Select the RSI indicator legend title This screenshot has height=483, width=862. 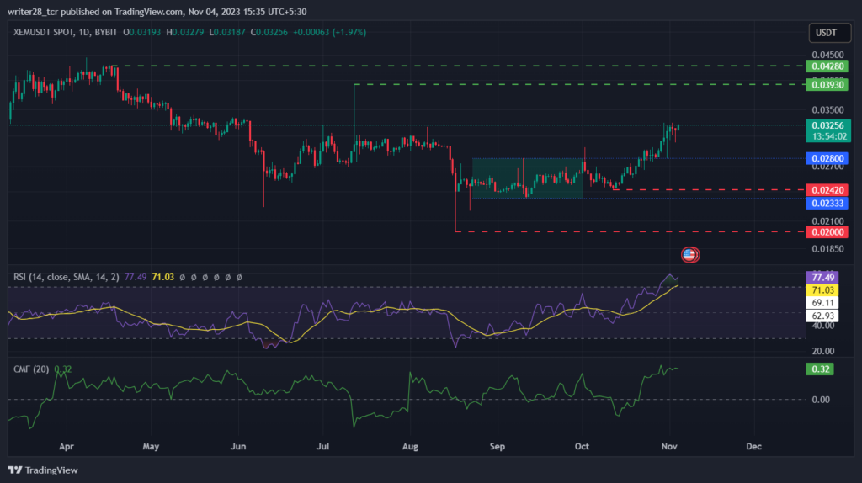pos(66,277)
